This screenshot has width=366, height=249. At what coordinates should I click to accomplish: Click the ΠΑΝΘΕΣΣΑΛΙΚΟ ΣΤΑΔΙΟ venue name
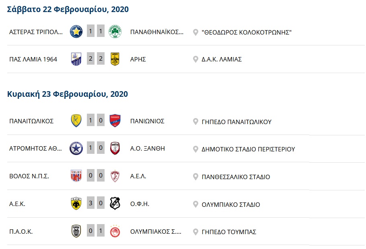point(236,177)
